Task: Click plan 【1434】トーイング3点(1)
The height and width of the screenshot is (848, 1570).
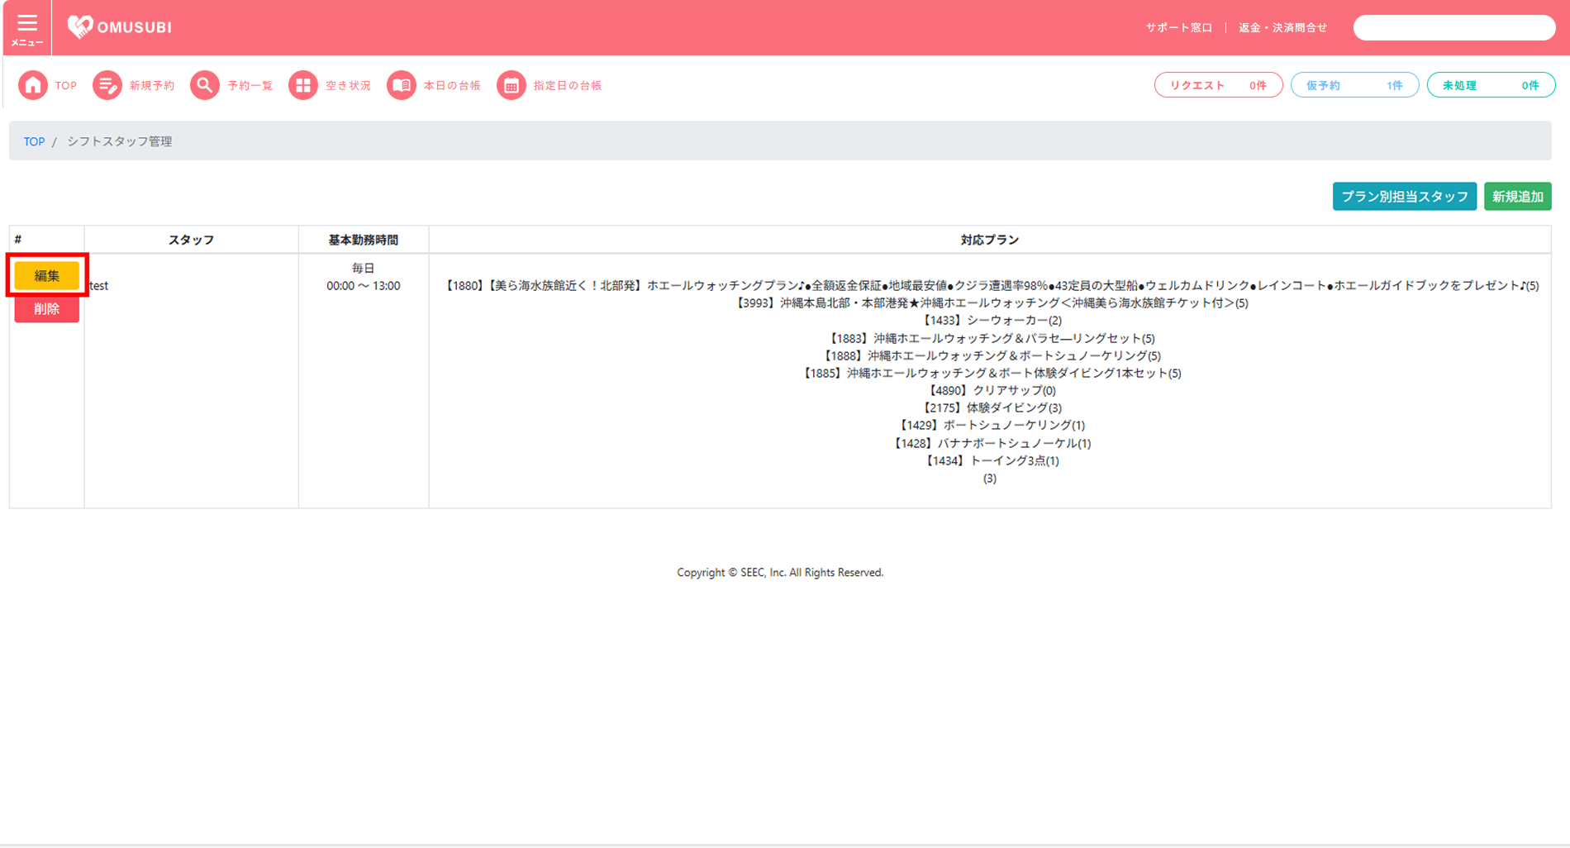Action: click(990, 460)
